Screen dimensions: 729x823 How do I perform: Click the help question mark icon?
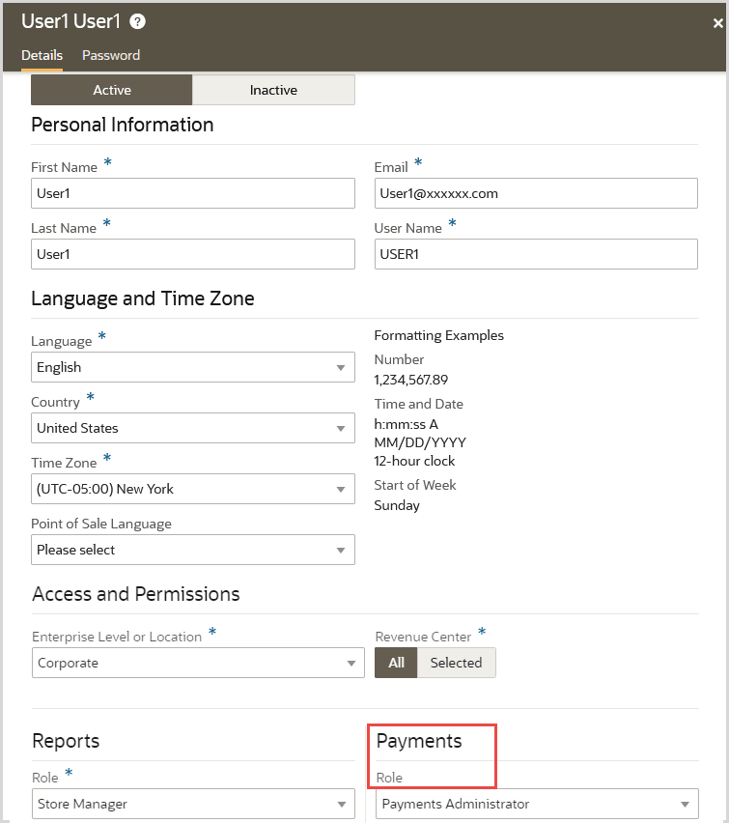point(138,21)
